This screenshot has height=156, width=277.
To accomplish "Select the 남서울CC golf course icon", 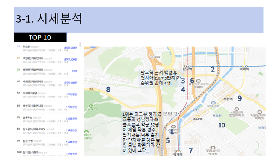I will coord(91,106).
